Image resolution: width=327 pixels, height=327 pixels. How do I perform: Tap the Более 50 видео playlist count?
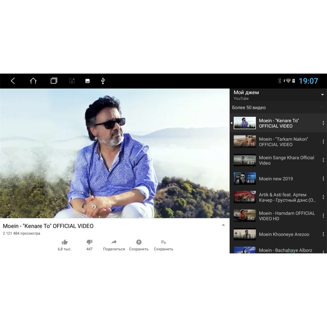[x=249, y=108]
